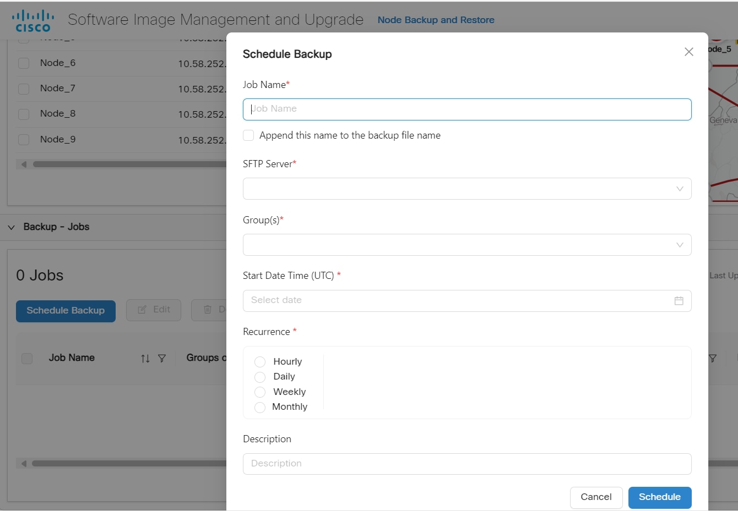Click the '0 Jobs' heading
The width and height of the screenshot is (738, 511).
tap(40, 275)
